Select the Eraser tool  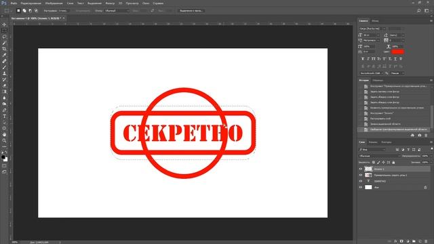[x=4, y=85]
